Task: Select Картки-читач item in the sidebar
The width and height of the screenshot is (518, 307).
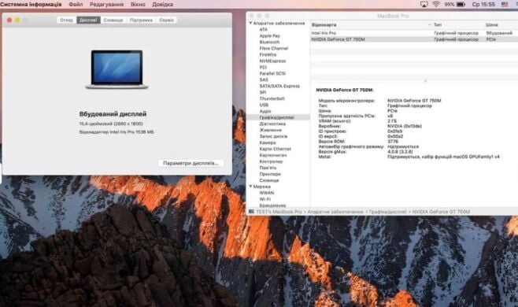Action: 273,155
